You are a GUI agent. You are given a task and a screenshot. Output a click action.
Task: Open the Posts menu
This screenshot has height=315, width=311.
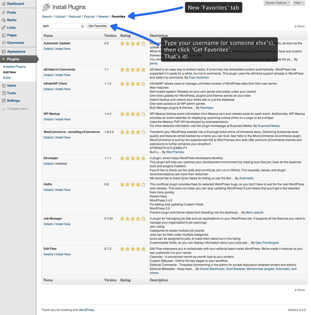pyautogui.click(x=11, y=12)
